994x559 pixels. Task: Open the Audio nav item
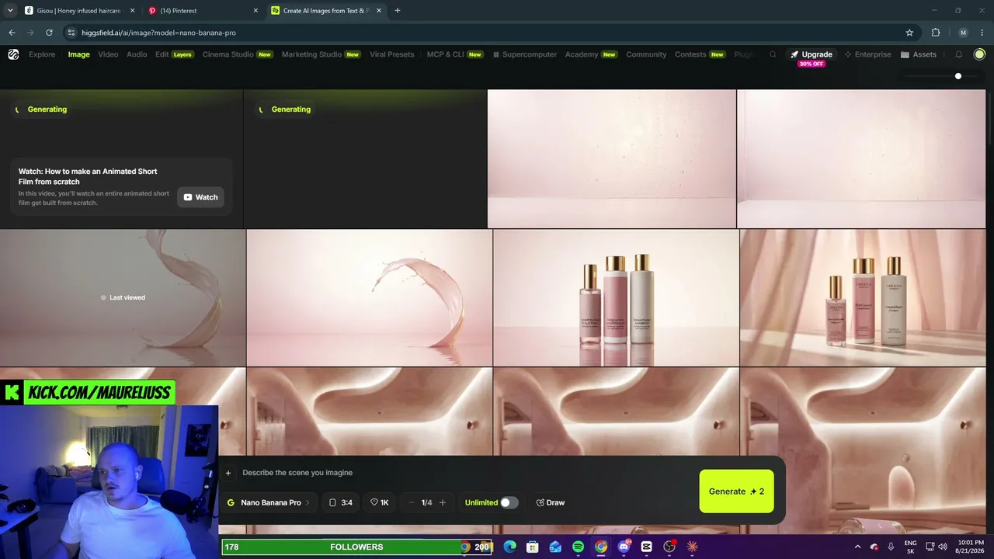tap(137, 54)
